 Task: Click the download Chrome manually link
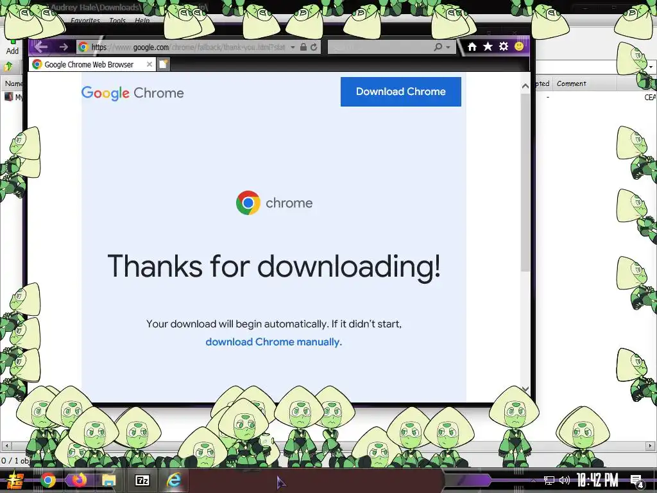click(x=273, y=342)
